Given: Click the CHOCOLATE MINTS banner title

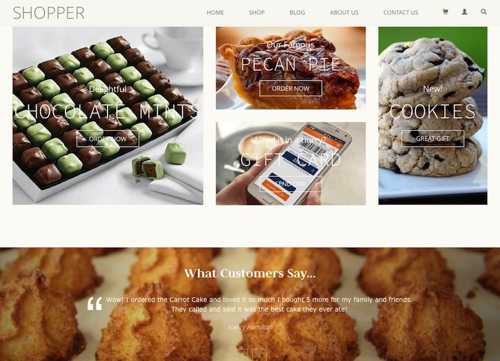Looking at the screenshot, I should coord(108,112).
